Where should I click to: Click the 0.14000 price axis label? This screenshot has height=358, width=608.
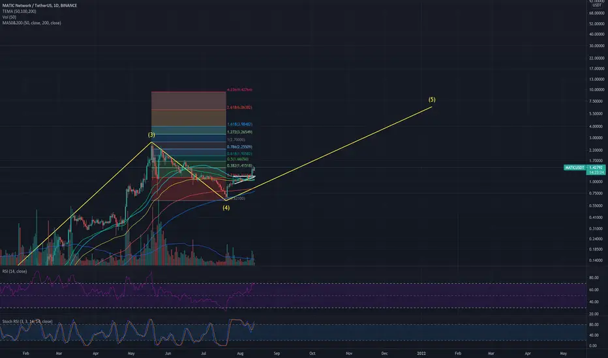pyautogui.click(x=597, y=260)
